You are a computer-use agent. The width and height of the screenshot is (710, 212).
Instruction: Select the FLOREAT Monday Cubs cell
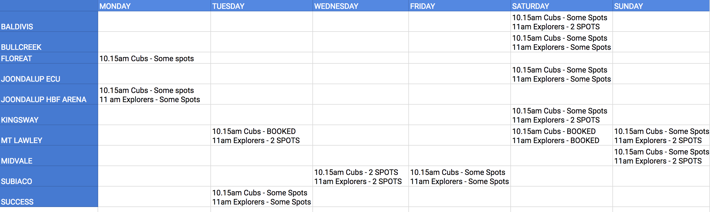[x=154, y=58]
